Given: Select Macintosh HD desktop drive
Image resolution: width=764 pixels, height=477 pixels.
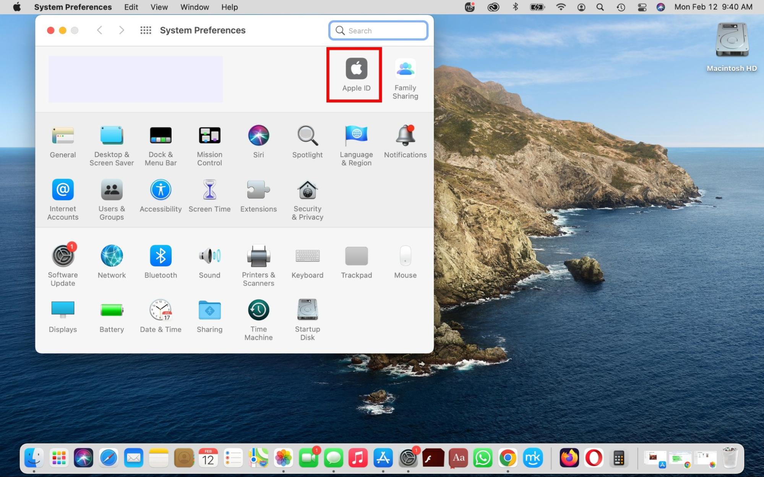Looking at the screenshot, I should point(732,47).
